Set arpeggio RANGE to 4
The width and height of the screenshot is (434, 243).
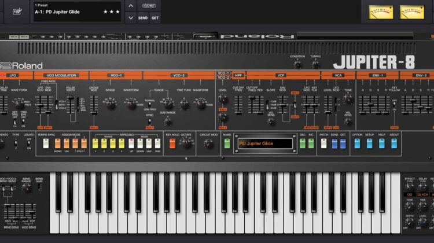pos(122,143)
